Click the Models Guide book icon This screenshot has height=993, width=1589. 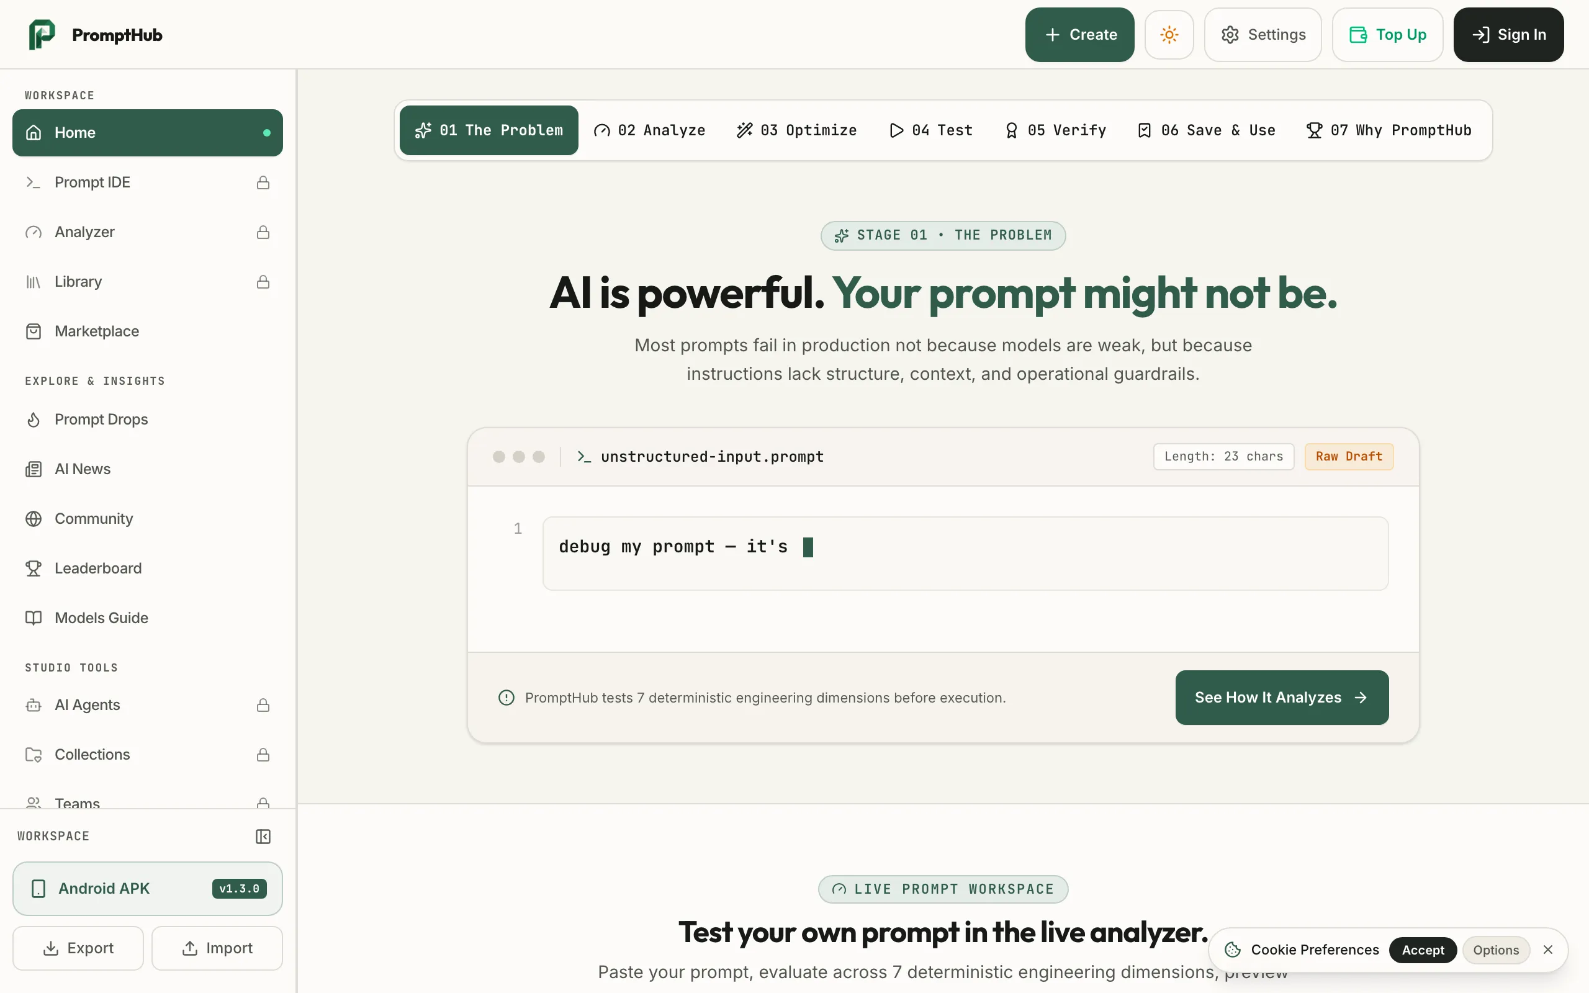(x=34, y=618)
